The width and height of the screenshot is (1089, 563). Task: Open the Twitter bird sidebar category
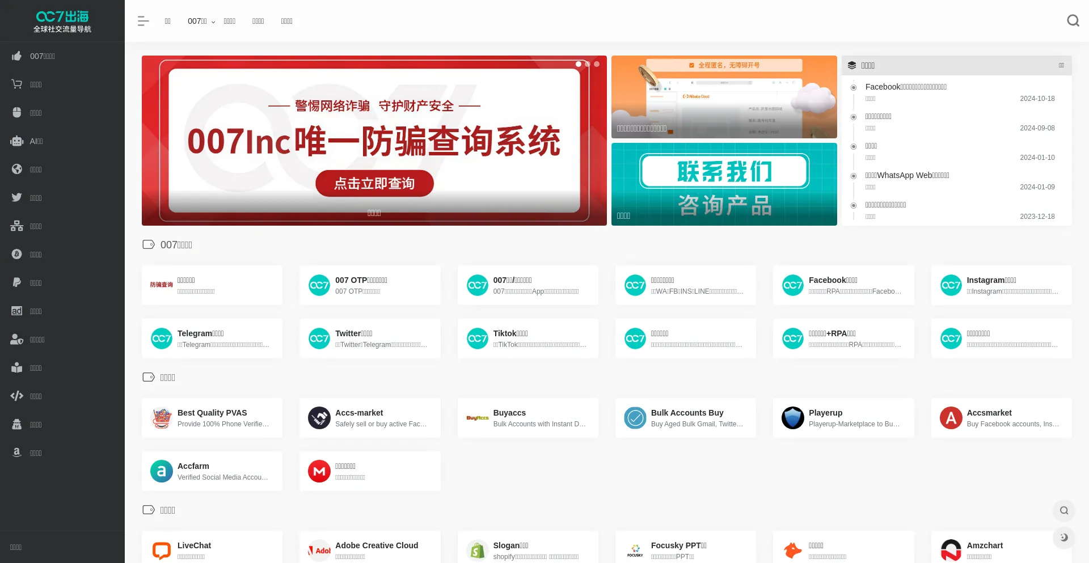tap(17, 198)
